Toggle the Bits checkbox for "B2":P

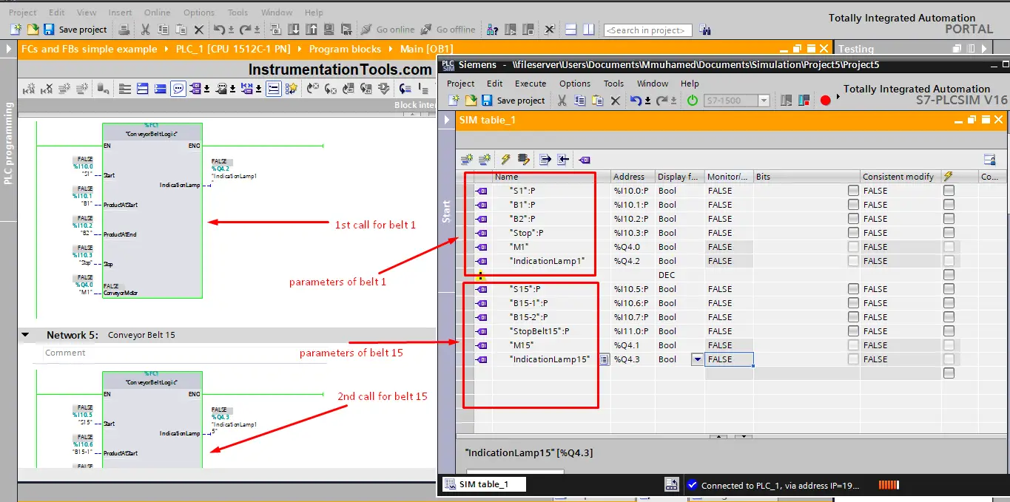(x=853, y=219)
